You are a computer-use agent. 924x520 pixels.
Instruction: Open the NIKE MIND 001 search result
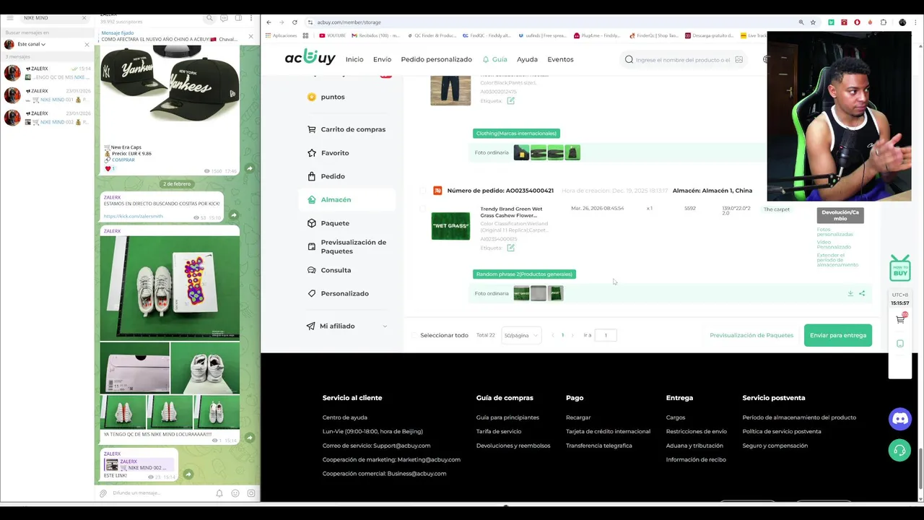tap(47, 95)
